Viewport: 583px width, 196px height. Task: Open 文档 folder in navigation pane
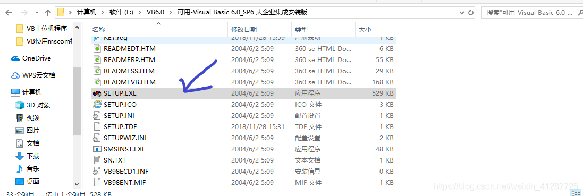(x=32, y=143)
